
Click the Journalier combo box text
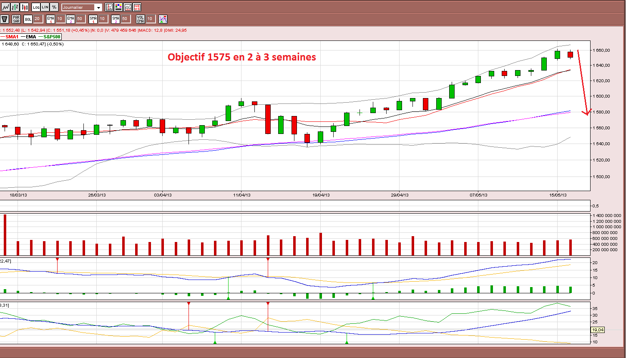point(78,8)
